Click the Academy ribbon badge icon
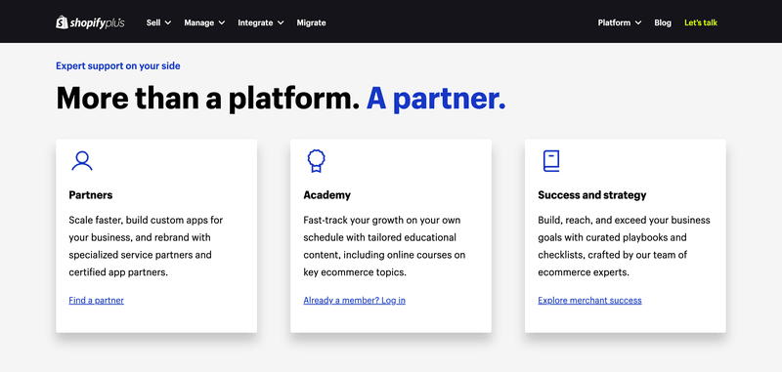The image size is (782, 372). click(x=316, y=161)
